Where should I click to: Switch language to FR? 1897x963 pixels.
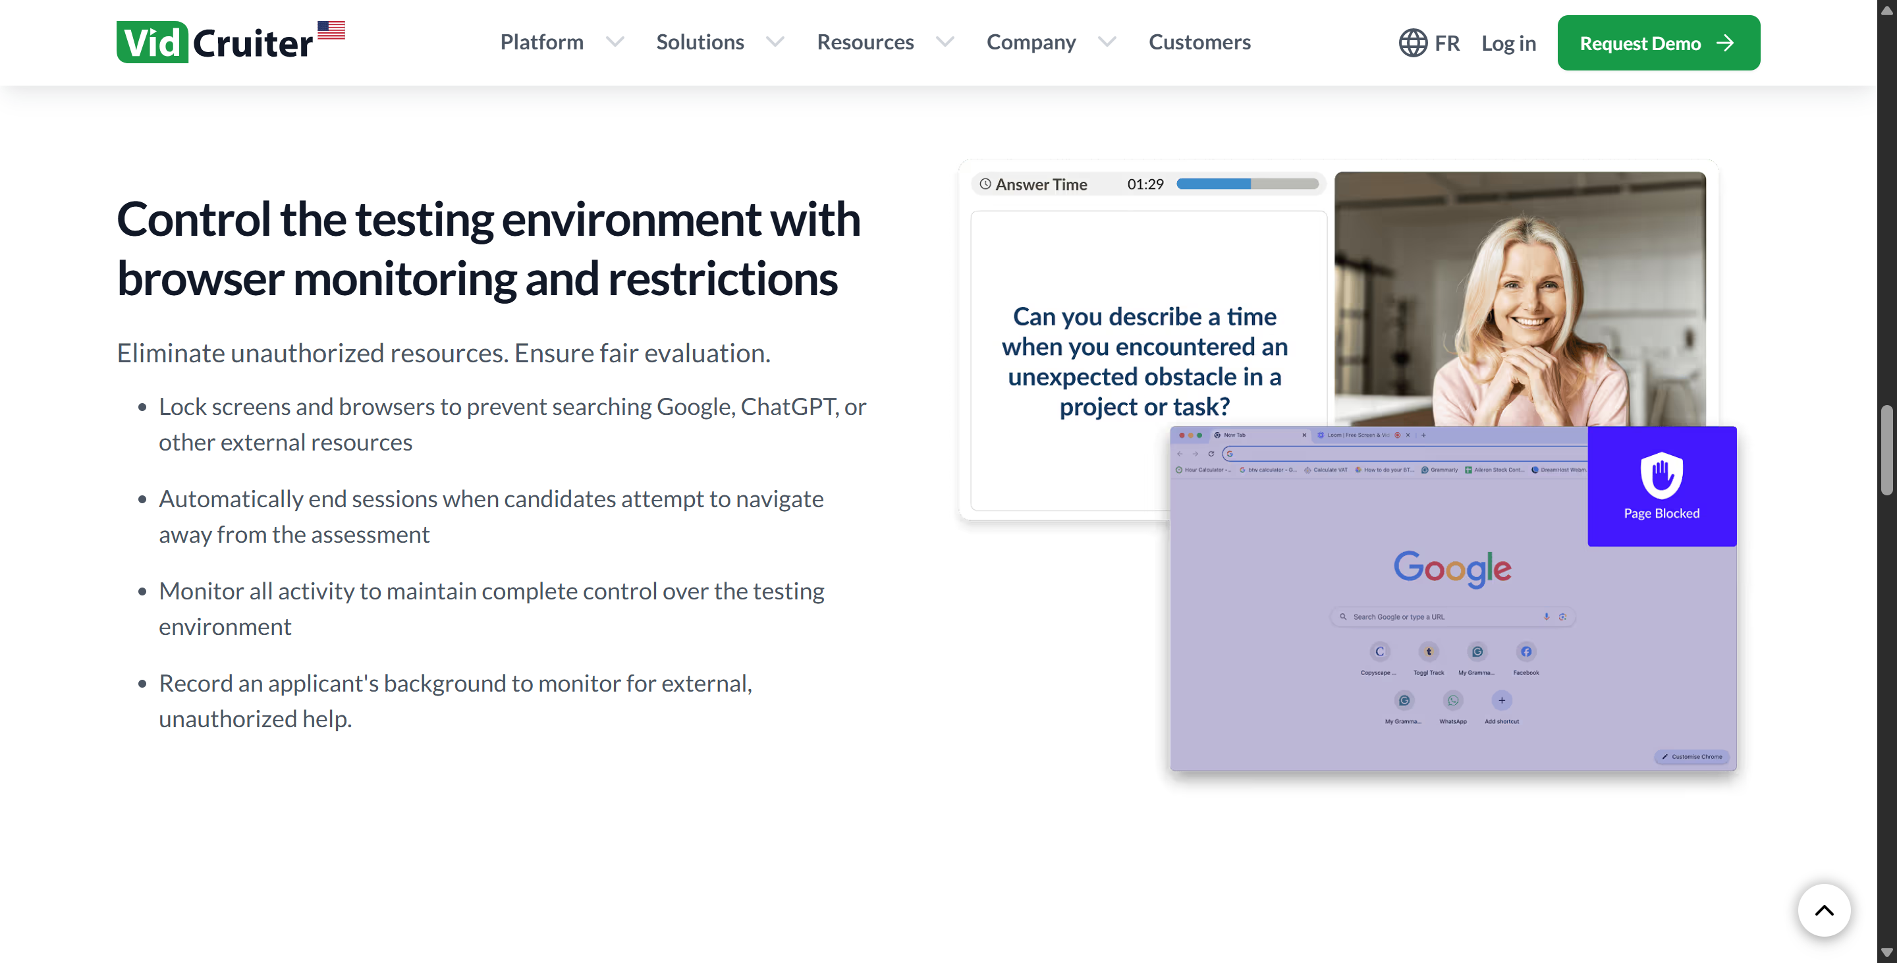(1446, 43)
